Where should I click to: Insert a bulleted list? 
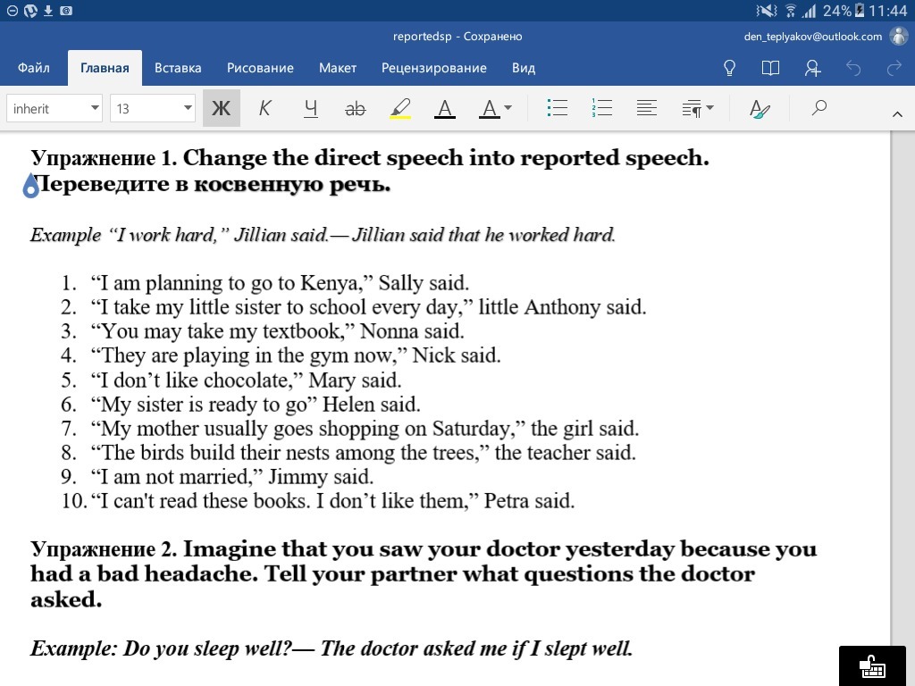558,109
